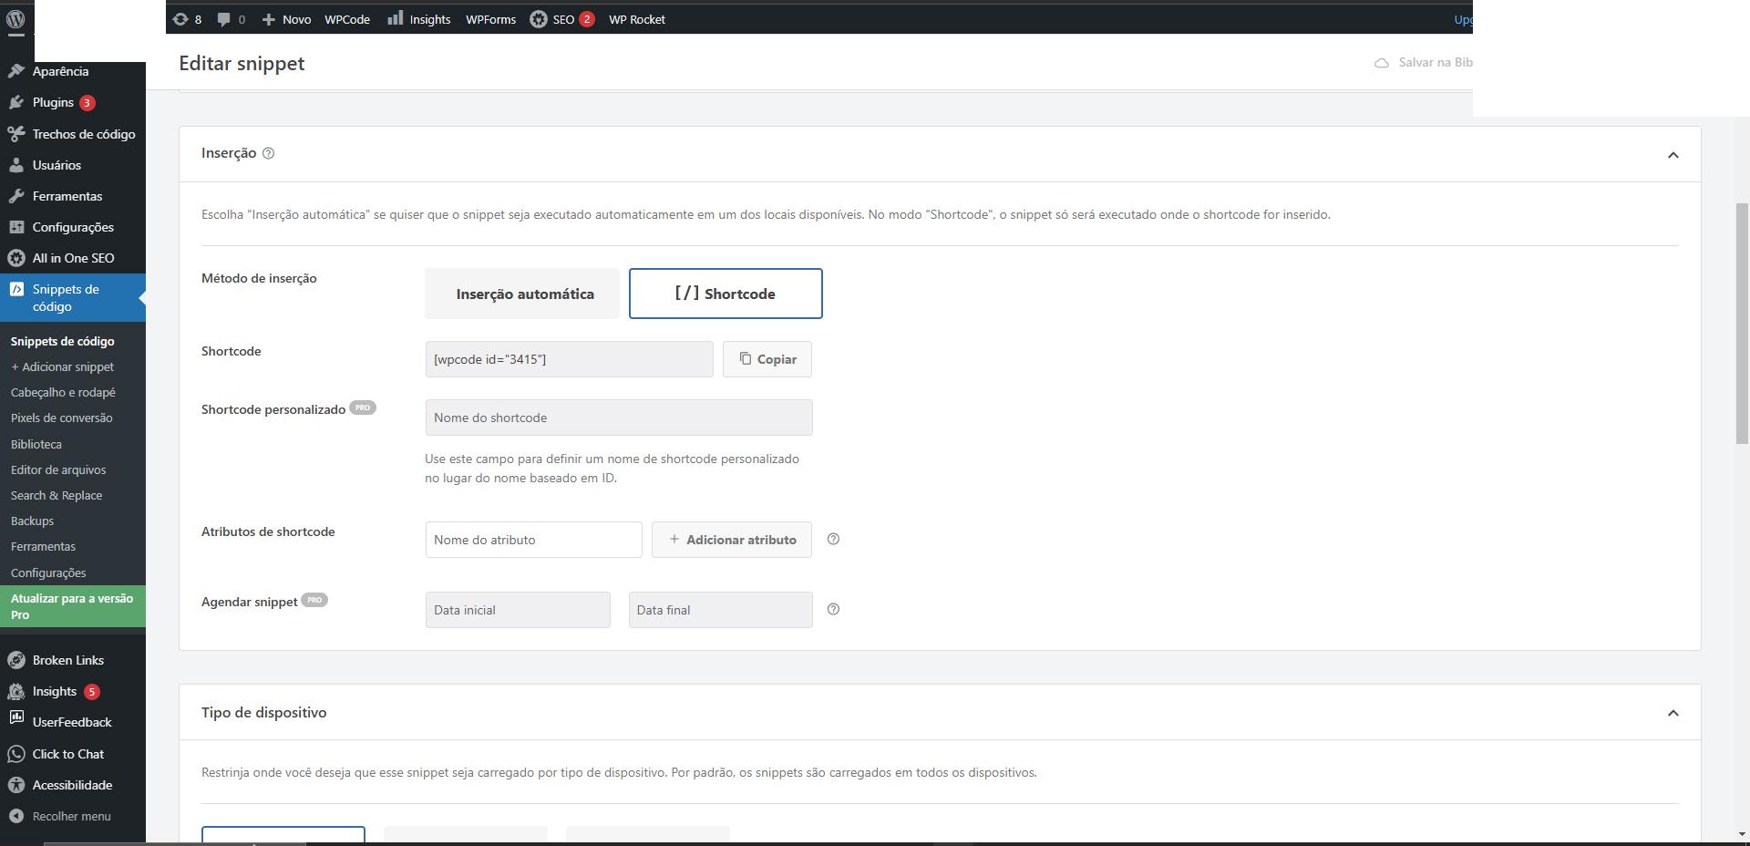Open WPForms admin bar menu

(490, 19)
